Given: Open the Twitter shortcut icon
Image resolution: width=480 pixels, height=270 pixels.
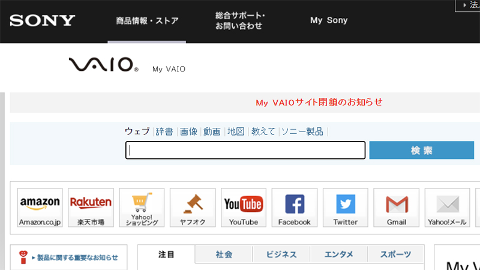Looking at the screenshot, I should point(346,208).
